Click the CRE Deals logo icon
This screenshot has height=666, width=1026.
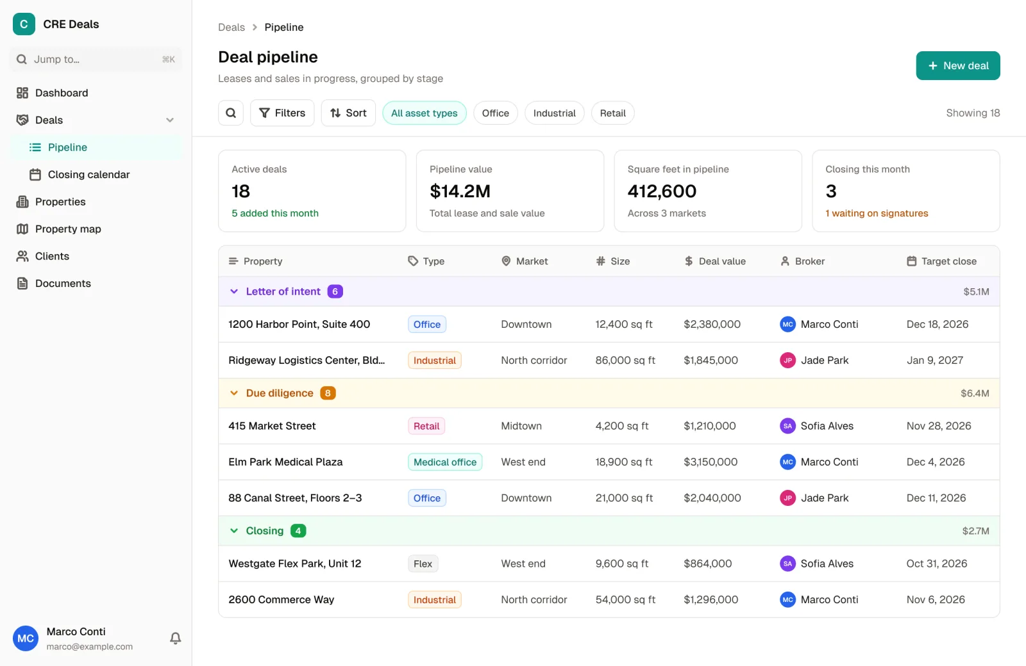click(x=24, y=24)
